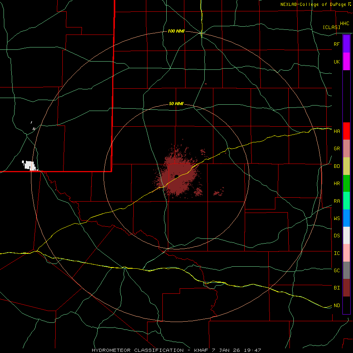The image size is (353, 353).
Task: Click the HA legend label
Action: pos(337,131)
